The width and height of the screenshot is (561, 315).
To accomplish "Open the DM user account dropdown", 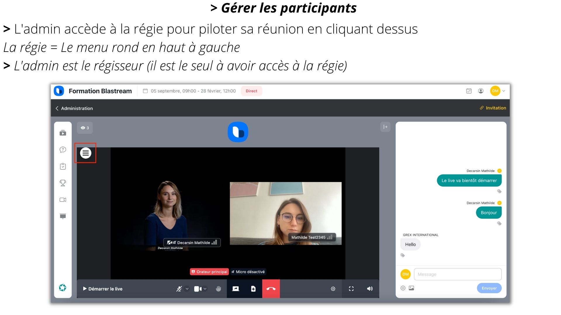I will (498, 91).
